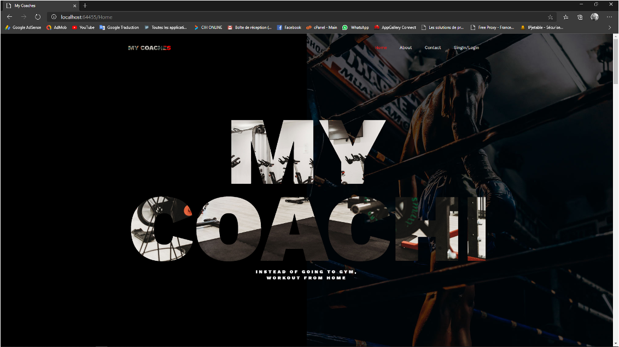The image size is (619, 347).
Task: Open the AdMob bookmark
Action: coord(57,27)
